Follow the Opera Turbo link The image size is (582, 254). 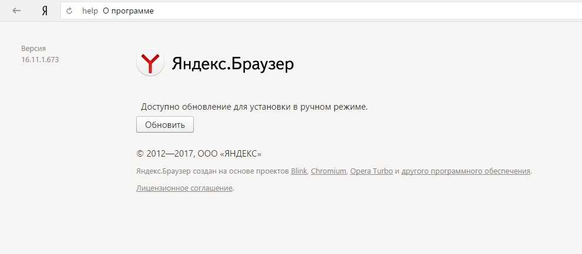point(371,171)
